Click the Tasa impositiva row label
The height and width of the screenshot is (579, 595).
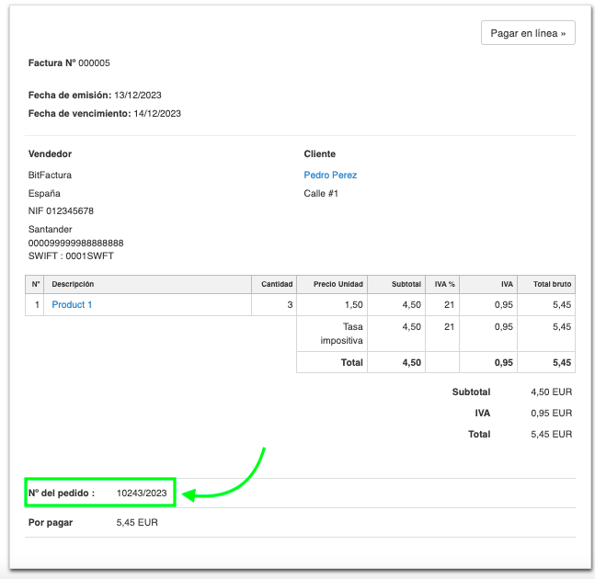[340, 333]
